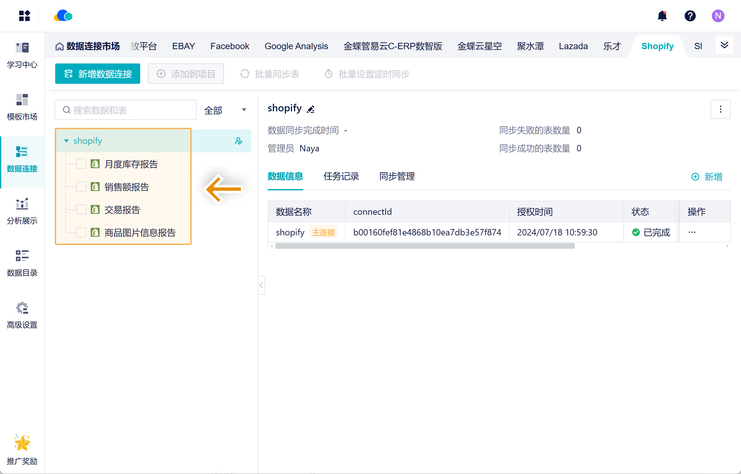Open the vertical three-dot menu of shopify panel

720,109
